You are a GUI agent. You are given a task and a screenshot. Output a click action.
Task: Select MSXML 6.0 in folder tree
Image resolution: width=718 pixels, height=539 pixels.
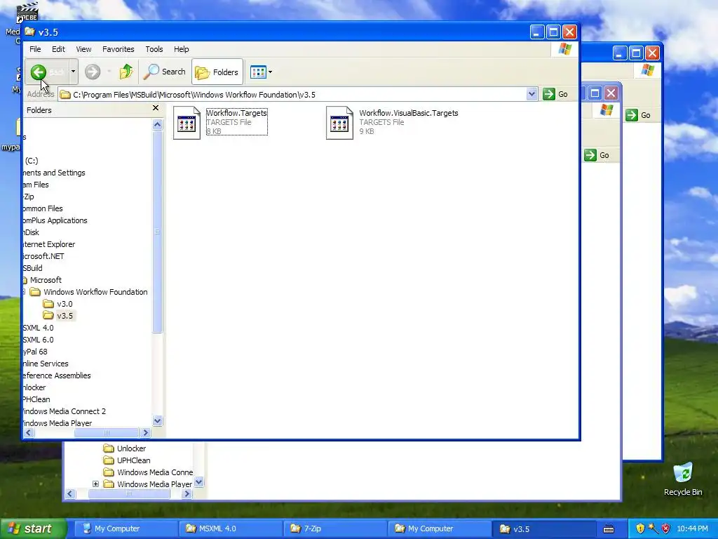(39, 340)
